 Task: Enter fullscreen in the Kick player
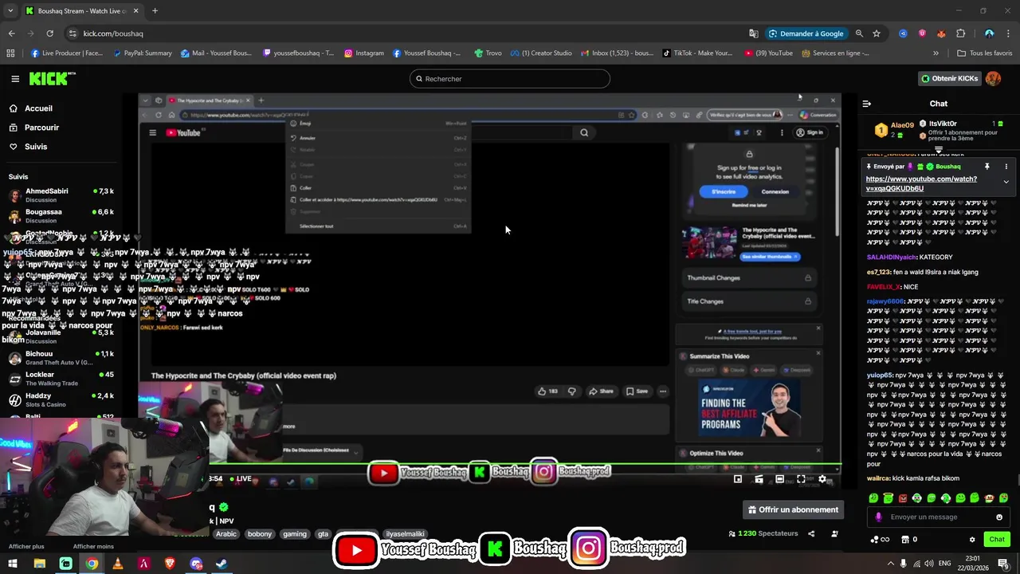point(801,479)
